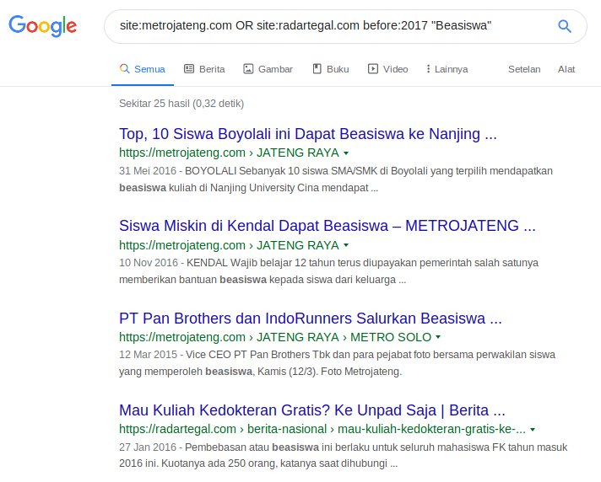Click the Video play icon
Screen dimensions: 601x482
coord(373,69)
